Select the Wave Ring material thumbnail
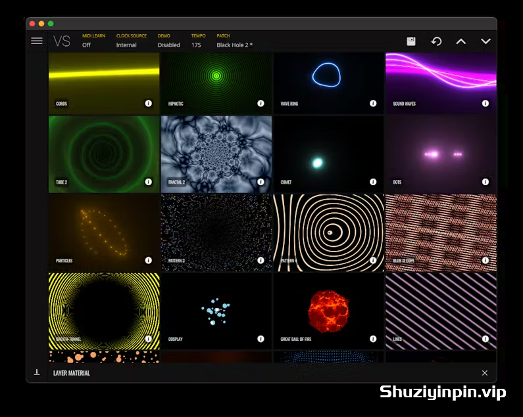This screenshot has width=523, height=417. 328,83
